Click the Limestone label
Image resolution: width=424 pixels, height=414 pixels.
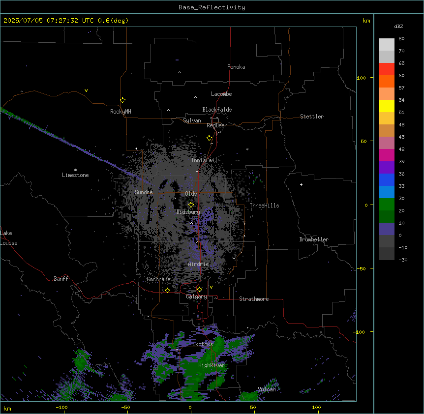tap(75, 175)
